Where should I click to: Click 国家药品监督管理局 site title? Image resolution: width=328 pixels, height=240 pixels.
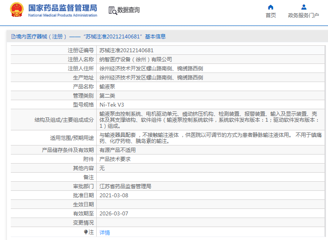(x=63, y=8)
